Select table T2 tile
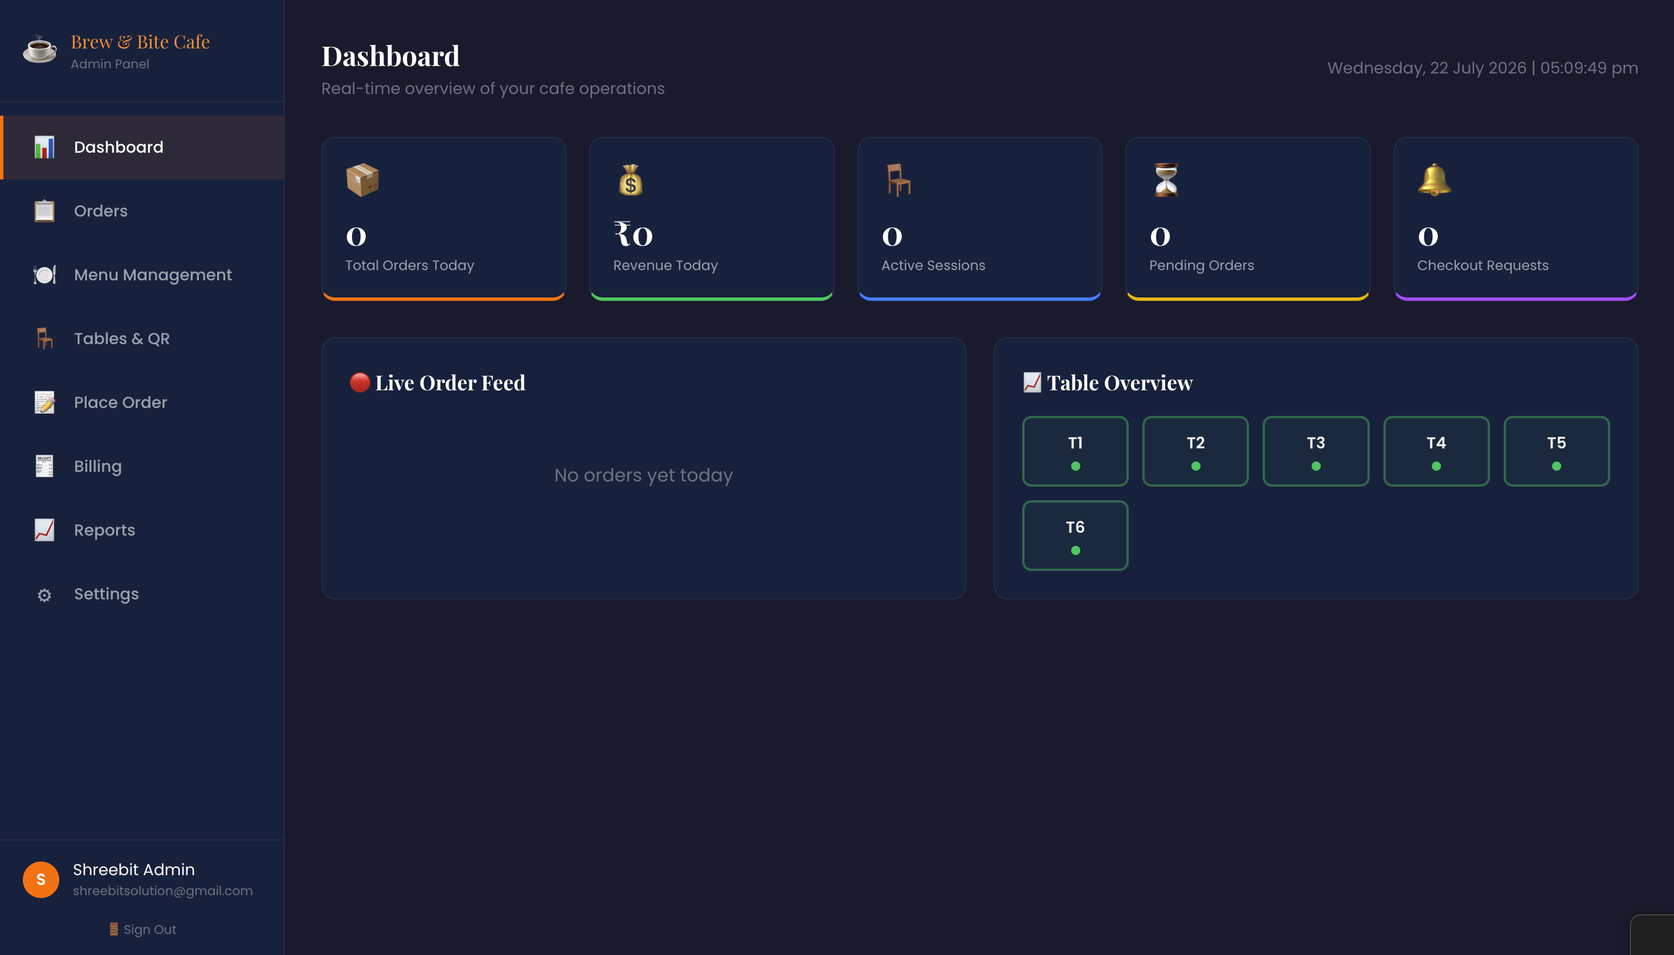 (x=1195, y=451)
